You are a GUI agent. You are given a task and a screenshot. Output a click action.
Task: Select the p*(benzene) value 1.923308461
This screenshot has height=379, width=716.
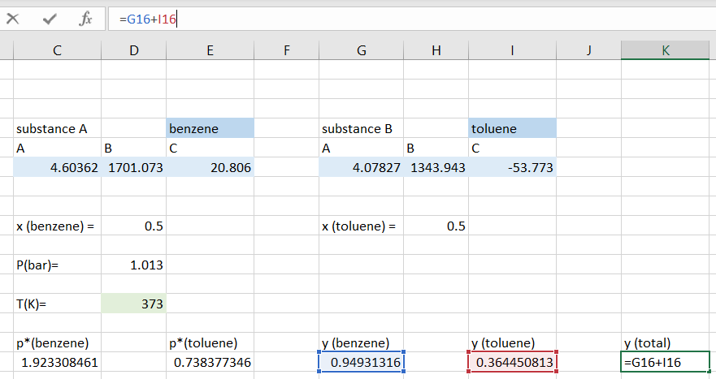[57, 362]
